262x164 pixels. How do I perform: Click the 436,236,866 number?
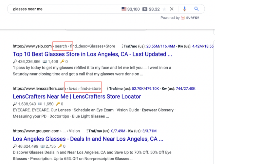point(29,62)
